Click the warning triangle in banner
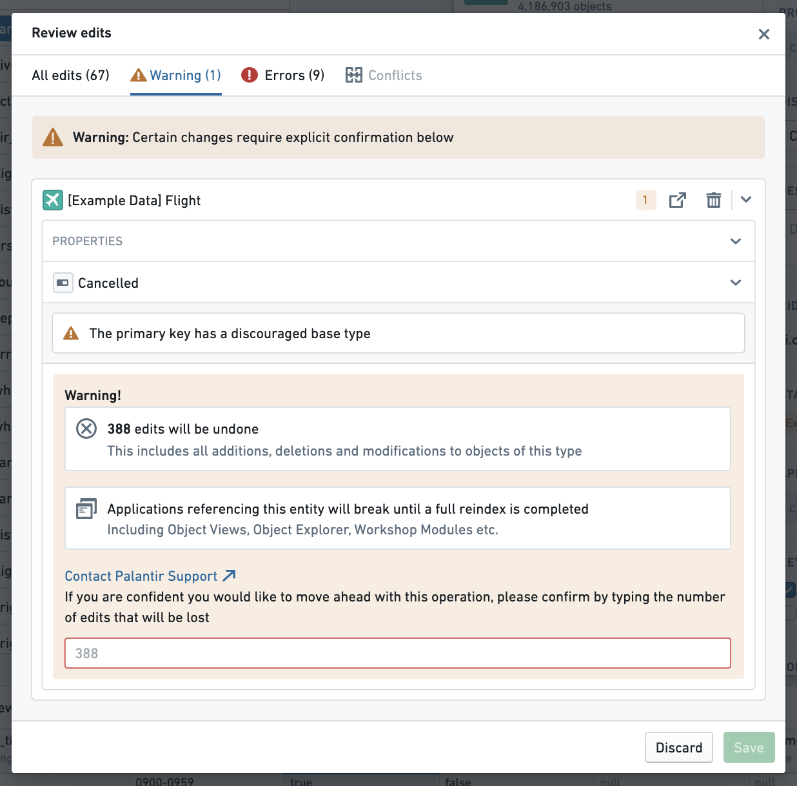Image resolution: width=797 pixels, height=786 pixels. (x=53, y=137)
